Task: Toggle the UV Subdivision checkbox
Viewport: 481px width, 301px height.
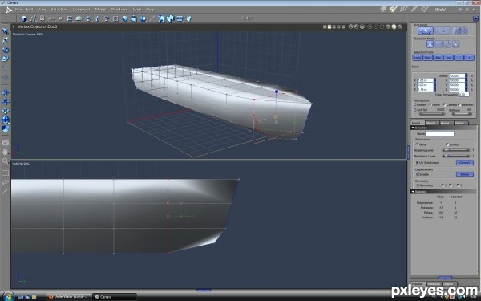Action: click(417, 162)
